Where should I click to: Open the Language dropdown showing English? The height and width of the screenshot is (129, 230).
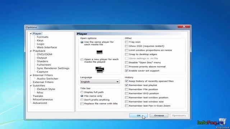[100, 82]
